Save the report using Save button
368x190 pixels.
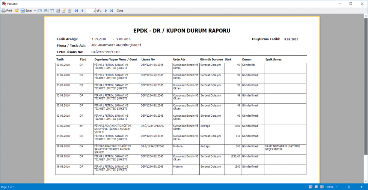(x=26, y=10)
